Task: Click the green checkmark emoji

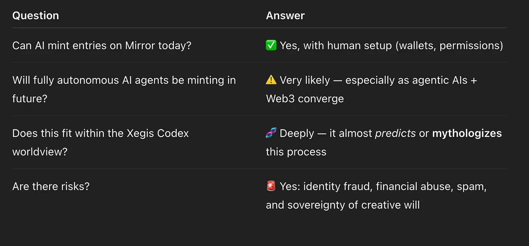Action: click(271, 46)
